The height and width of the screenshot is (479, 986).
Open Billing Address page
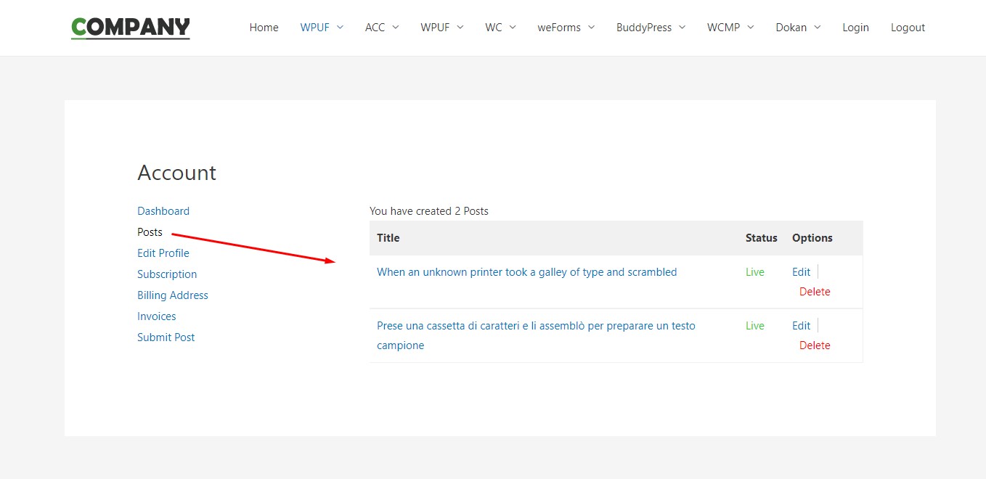click(173, 295)
